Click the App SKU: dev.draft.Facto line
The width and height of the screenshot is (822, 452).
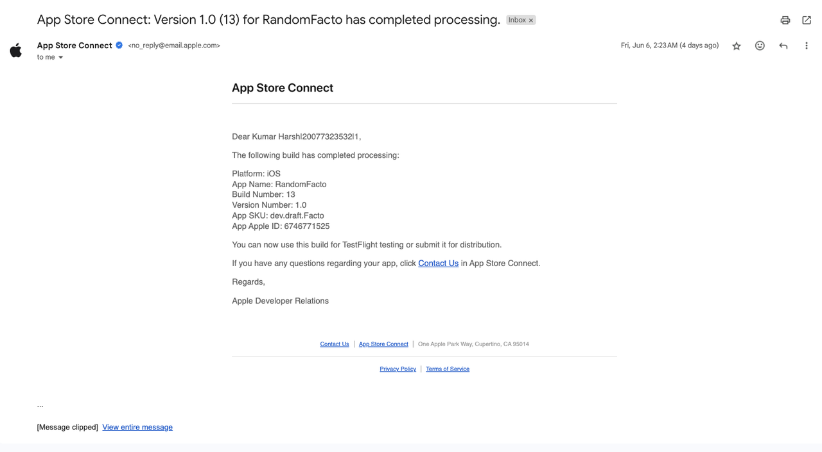point(278,216)
